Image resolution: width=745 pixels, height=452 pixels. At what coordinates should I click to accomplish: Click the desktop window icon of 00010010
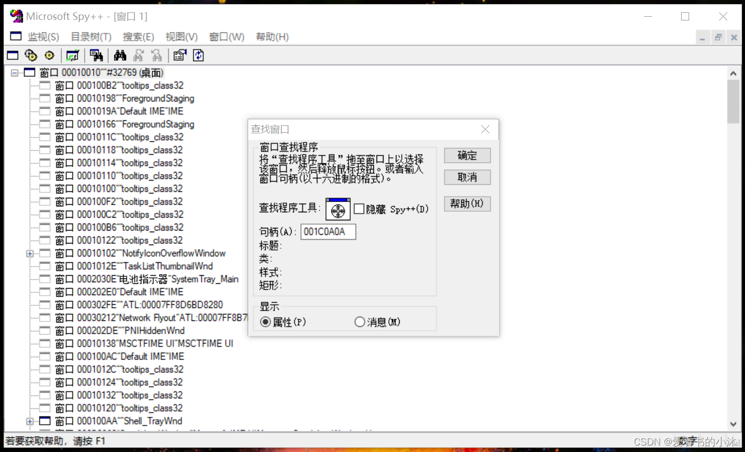[30, 73]
